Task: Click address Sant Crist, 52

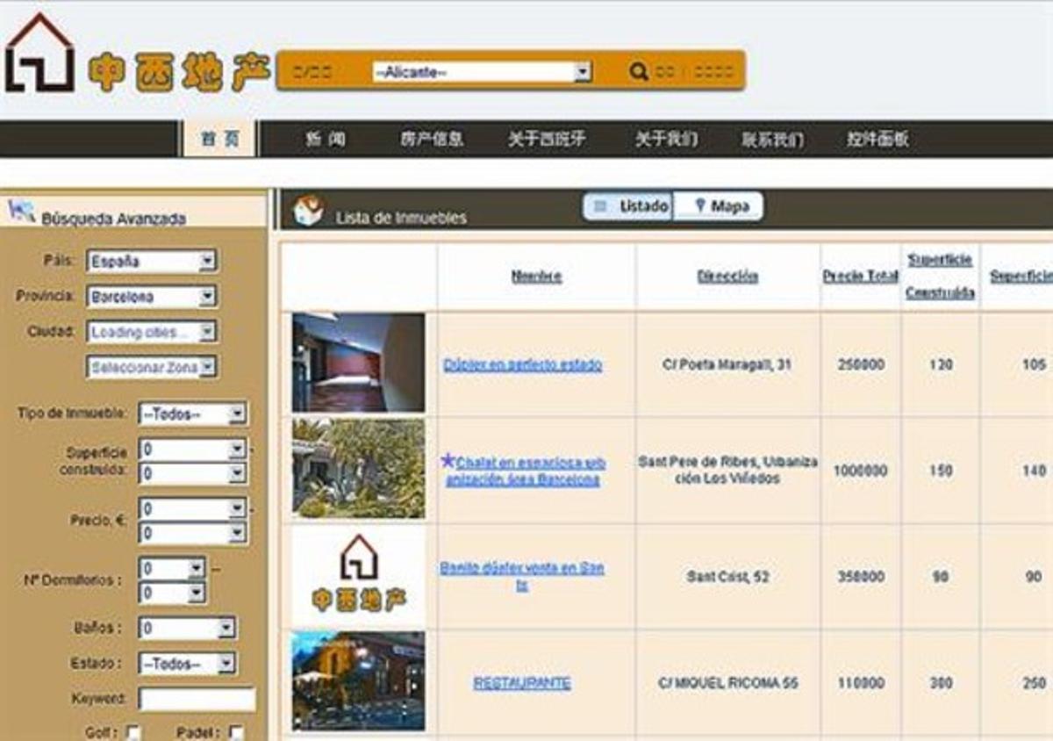Action: 727,577
